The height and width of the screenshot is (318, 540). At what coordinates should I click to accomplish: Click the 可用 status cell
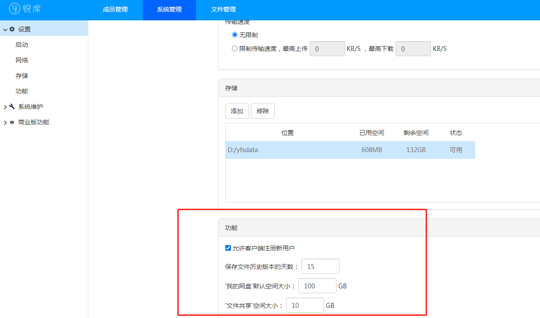456,150
